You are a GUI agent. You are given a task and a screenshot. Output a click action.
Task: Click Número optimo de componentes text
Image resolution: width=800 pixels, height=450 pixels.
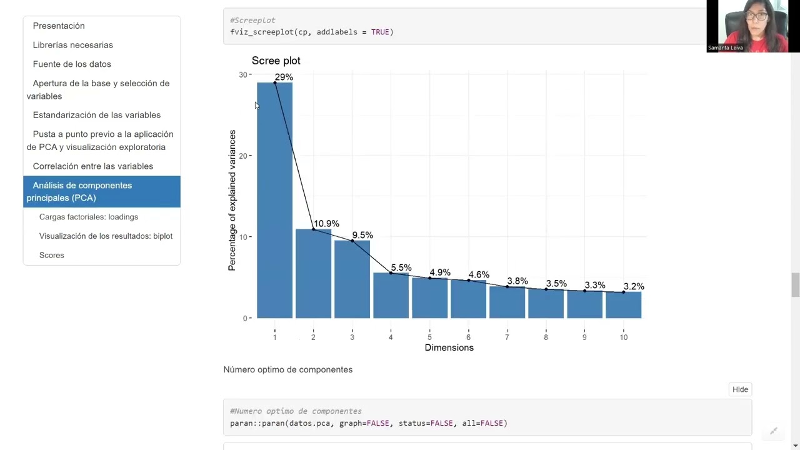[x=288, y=369]
